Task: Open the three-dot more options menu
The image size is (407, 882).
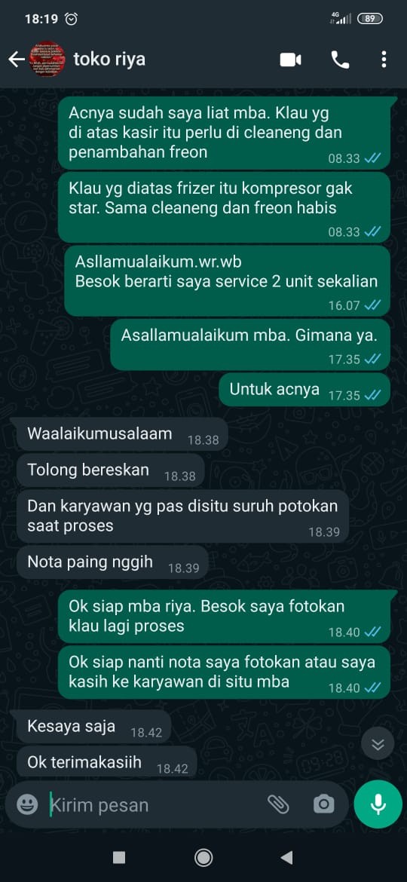Action: [x=384, y=60]
